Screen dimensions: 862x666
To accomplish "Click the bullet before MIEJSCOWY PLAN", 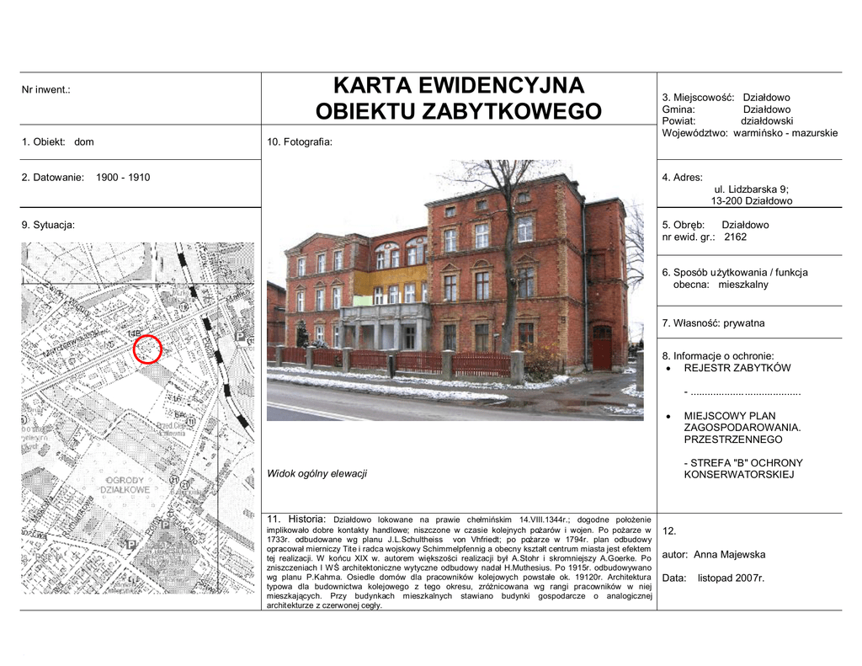I will click(x=668, y=416).
